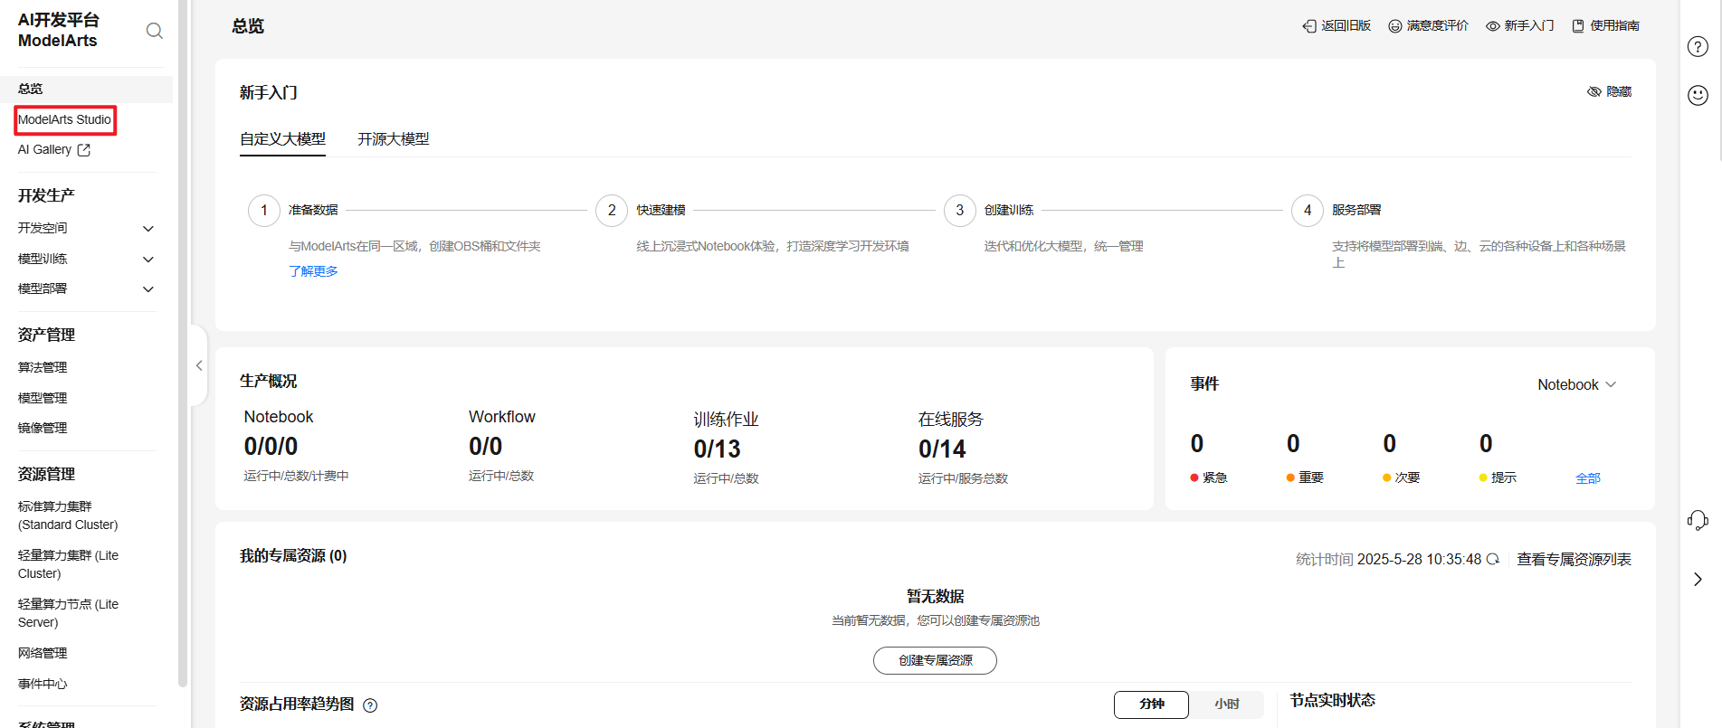Click step 4 circle 服务部署
This screenshot has height=728, width=1722.
coord(1308,210)
